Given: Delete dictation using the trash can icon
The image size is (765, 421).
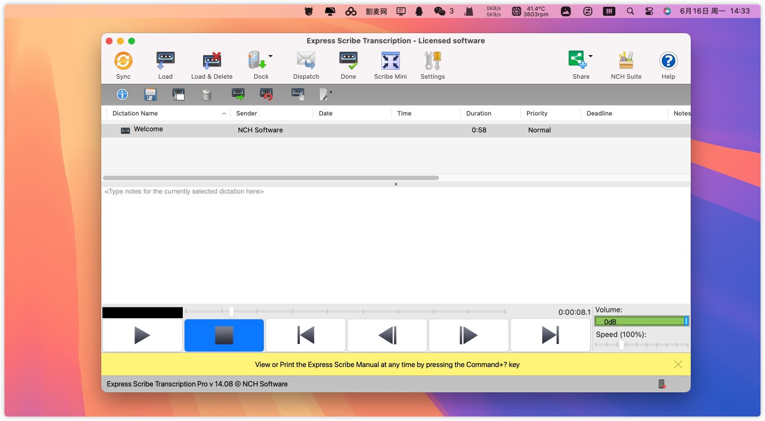Looking at the screenshot, I should pyautogui.click(x=206, y=94).
